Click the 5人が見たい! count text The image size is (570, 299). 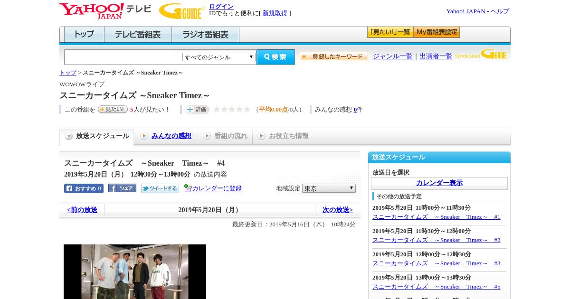click(x=150, y=110)
